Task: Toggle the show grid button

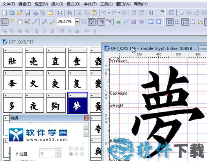Action: click(170, 22)
